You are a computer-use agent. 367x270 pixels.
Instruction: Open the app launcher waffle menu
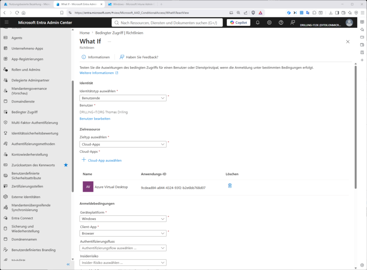pos(7,22)
